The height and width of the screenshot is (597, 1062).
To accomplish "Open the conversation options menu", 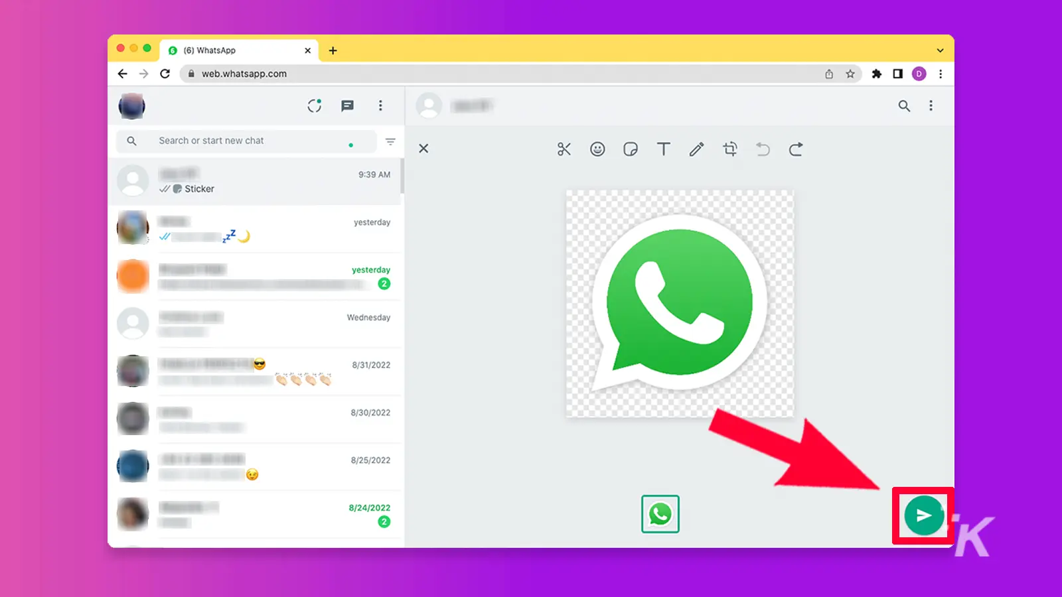I will 931,106.
